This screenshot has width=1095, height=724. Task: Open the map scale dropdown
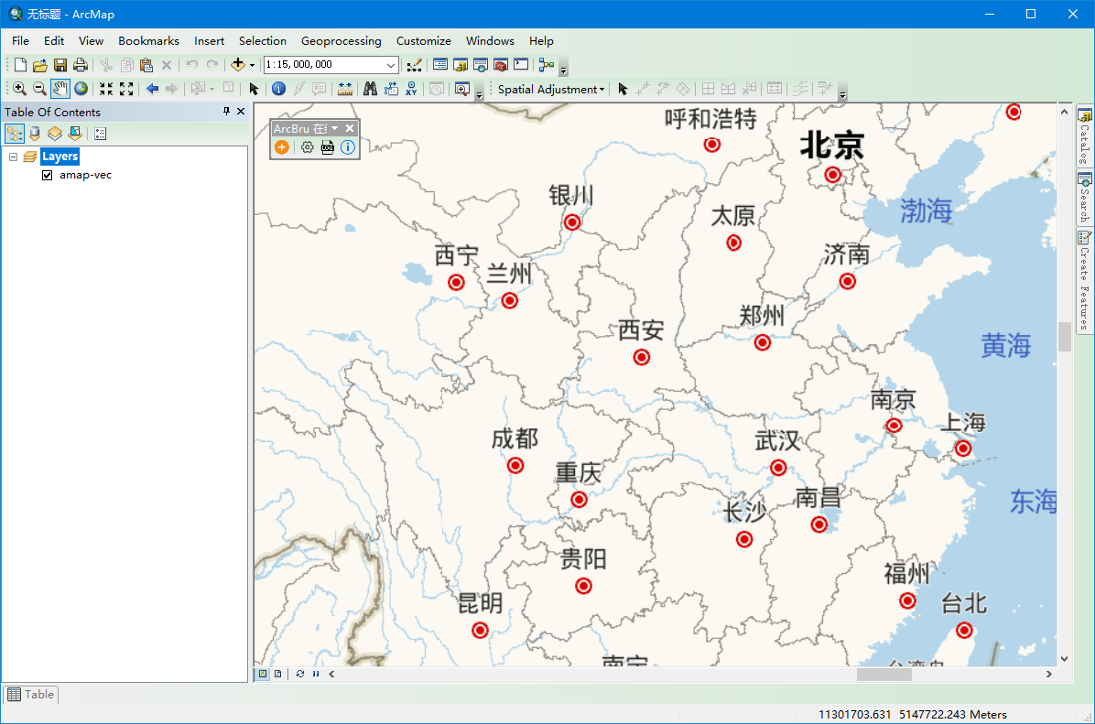click(390, 65)
